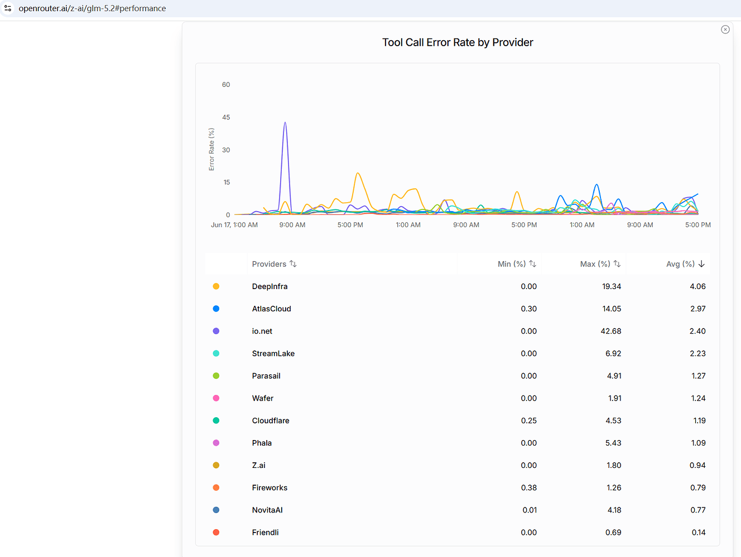Select the AtlasCloud provider name
Viewport: 741px width, 557px height.
[x=271, y=309]
